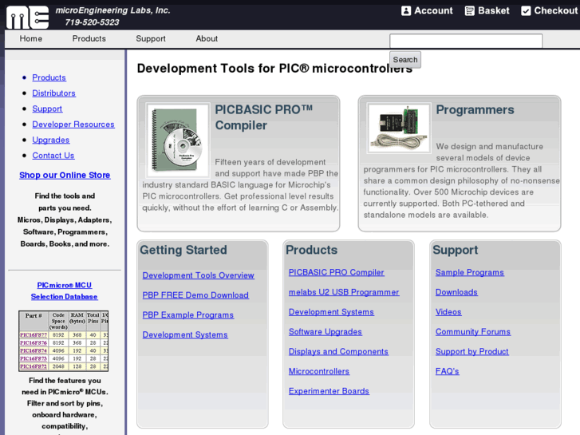Open the Home menu item
Image resolution: width=580 pixels, height=435 pixels.
[31, 38]
